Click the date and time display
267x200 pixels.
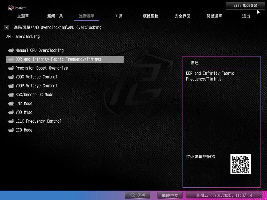click(224, 195)
